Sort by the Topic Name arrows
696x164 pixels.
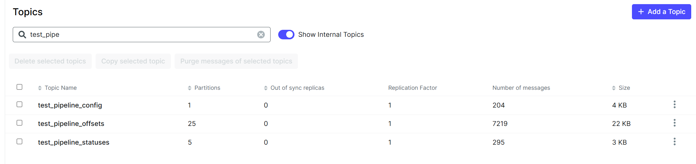click(x=40, y=88)
